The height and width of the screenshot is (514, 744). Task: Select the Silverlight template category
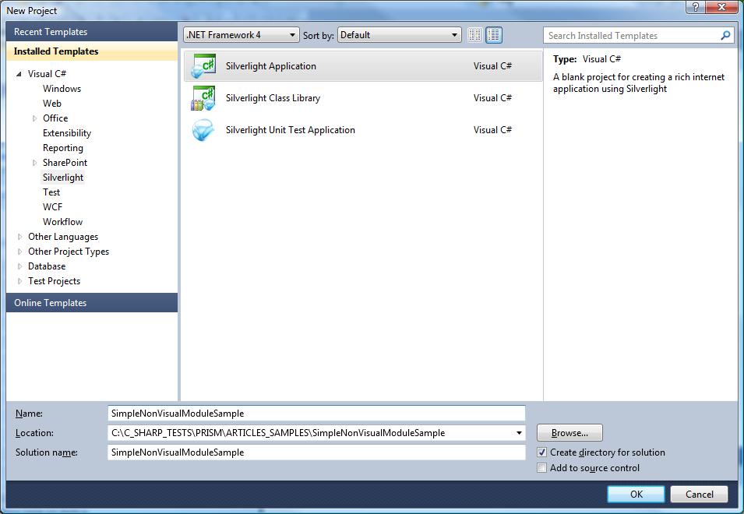pyautogui.click(x=63, y=178)
